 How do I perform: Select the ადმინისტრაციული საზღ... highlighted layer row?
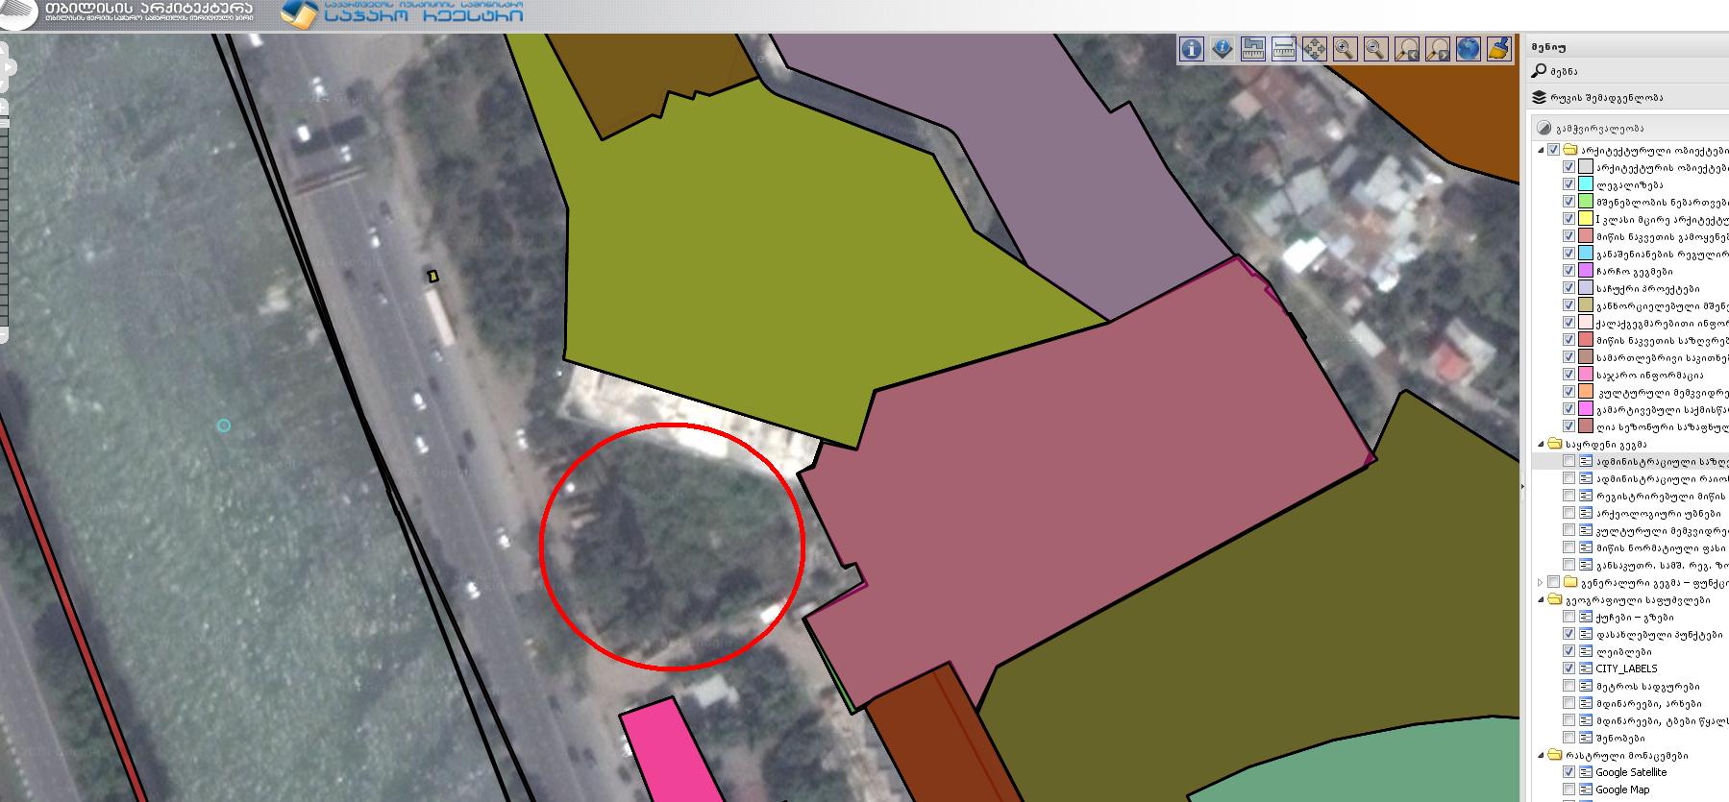[1630, 461]
